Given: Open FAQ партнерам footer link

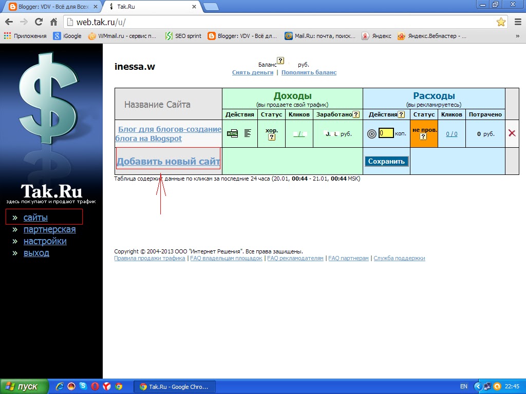Looking at the screenshot, I should pyautogui.click(x=348, y=259).
